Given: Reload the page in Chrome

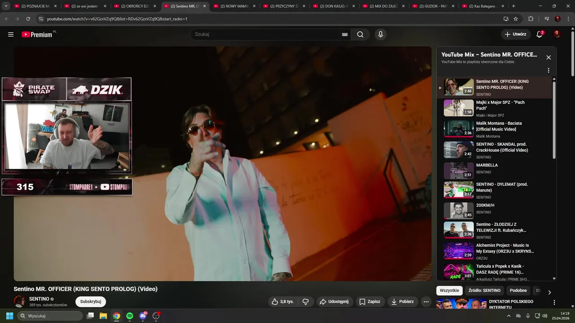Looking at the screenshot, I should [28, 19].
